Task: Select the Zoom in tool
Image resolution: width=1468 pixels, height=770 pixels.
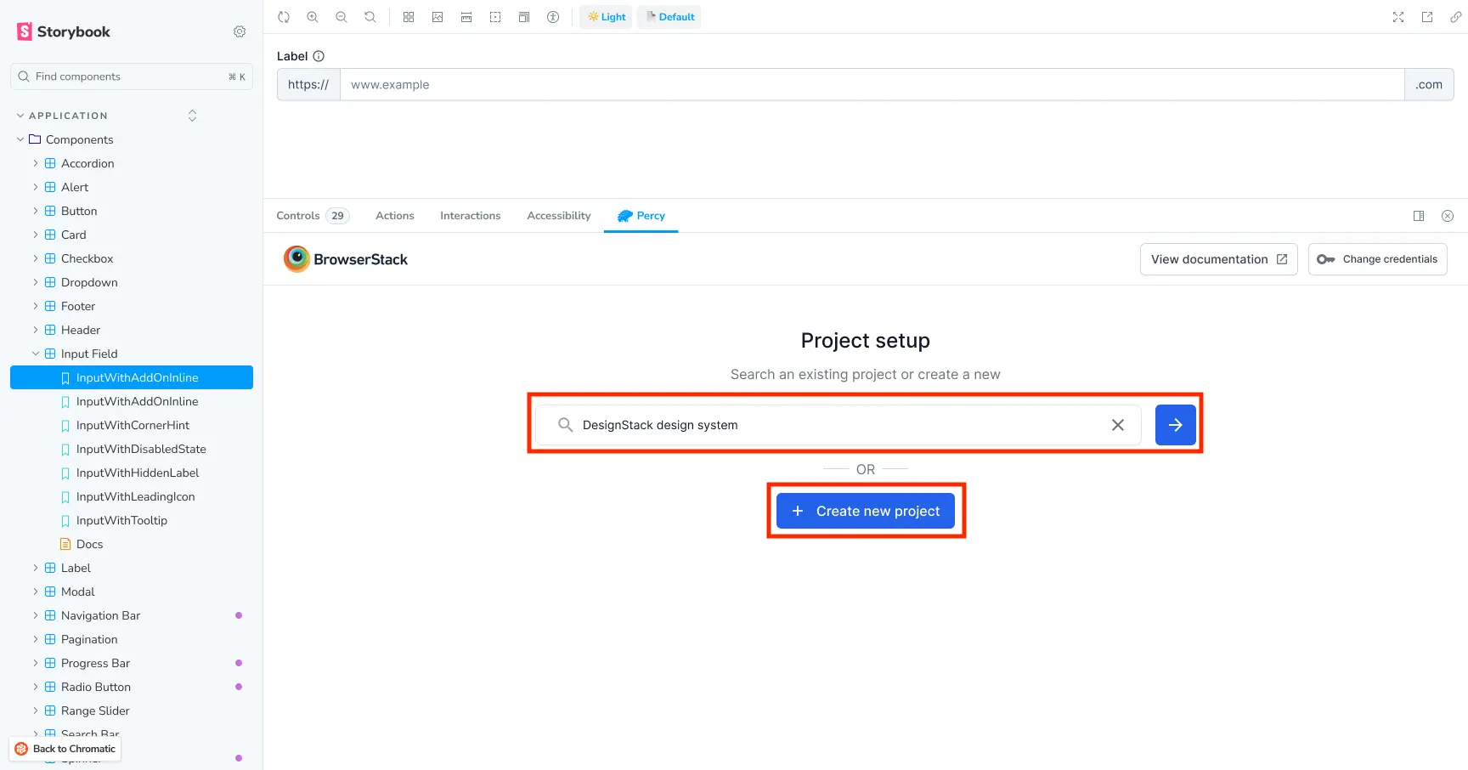Action: [x=313, y=16]
